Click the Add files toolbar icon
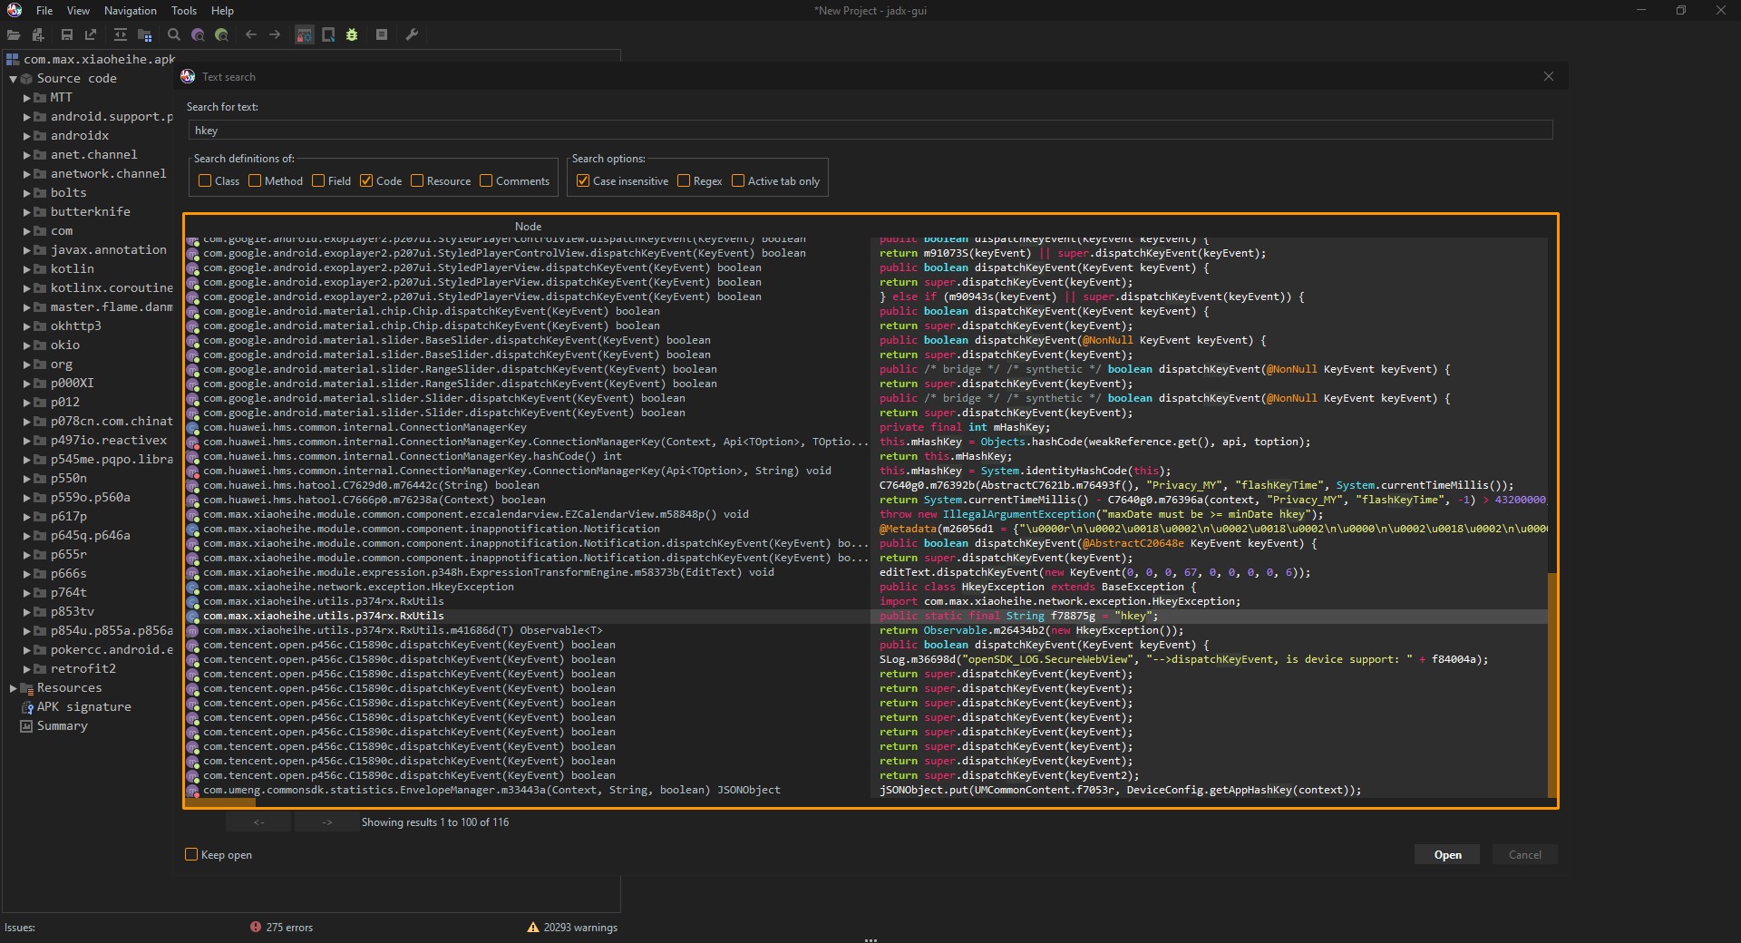Image resolution: width=1741 pixels, height=943 pixels. [38, 34]
